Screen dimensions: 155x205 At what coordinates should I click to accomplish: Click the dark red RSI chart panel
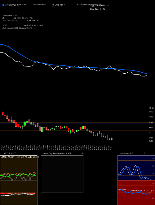136,193
